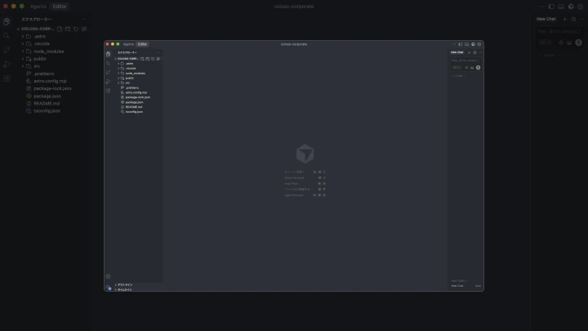
Task: Click the chat prompt input in front window
Action: pyautogui.click(x=465, y=60)
